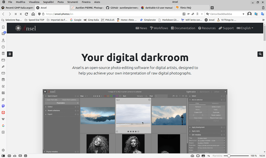Open Mastodon from the left sidebar
The image size is (266, 158).
[x=3, y=106]
